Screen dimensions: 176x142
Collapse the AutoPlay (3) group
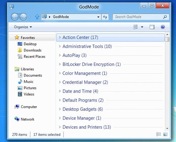(x=60, y=55)
